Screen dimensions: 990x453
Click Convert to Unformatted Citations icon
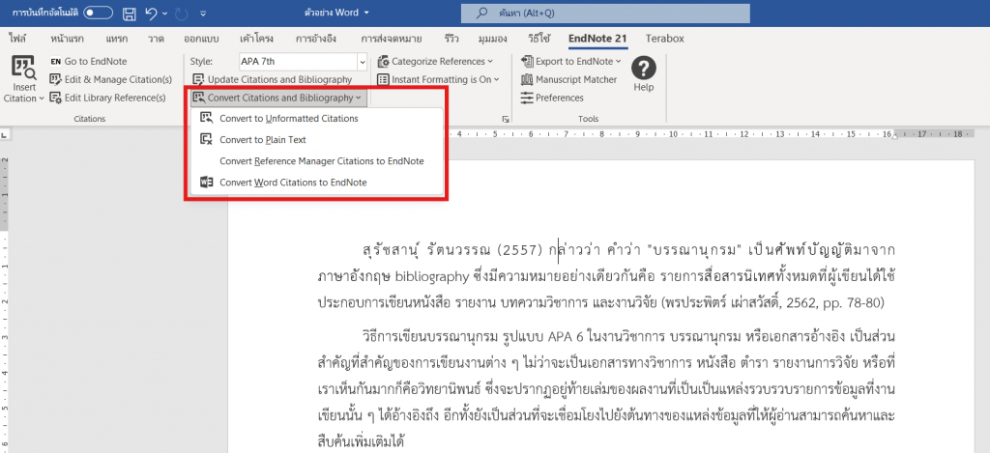point(206,118)
